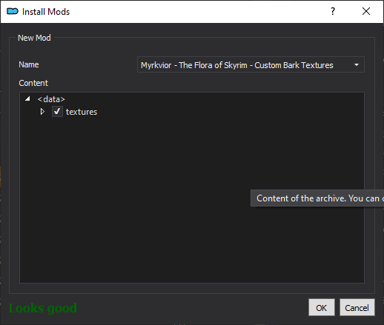The width and height of the screenshot is (384, 325).
Task: Click the 'Install Mods' window title text
Action: point(46,12)
